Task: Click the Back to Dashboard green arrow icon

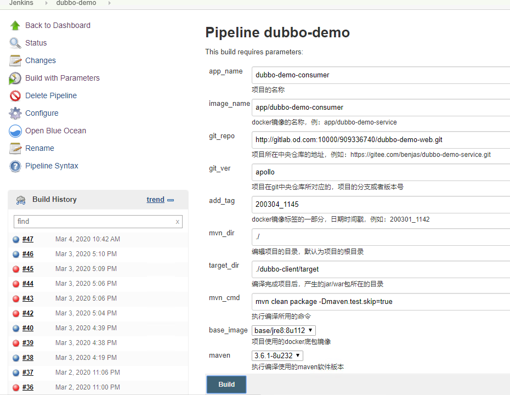Action: click(15, 25)
